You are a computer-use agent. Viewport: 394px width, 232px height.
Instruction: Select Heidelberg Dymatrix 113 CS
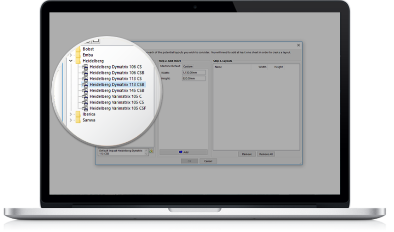(x=116, y=78)
